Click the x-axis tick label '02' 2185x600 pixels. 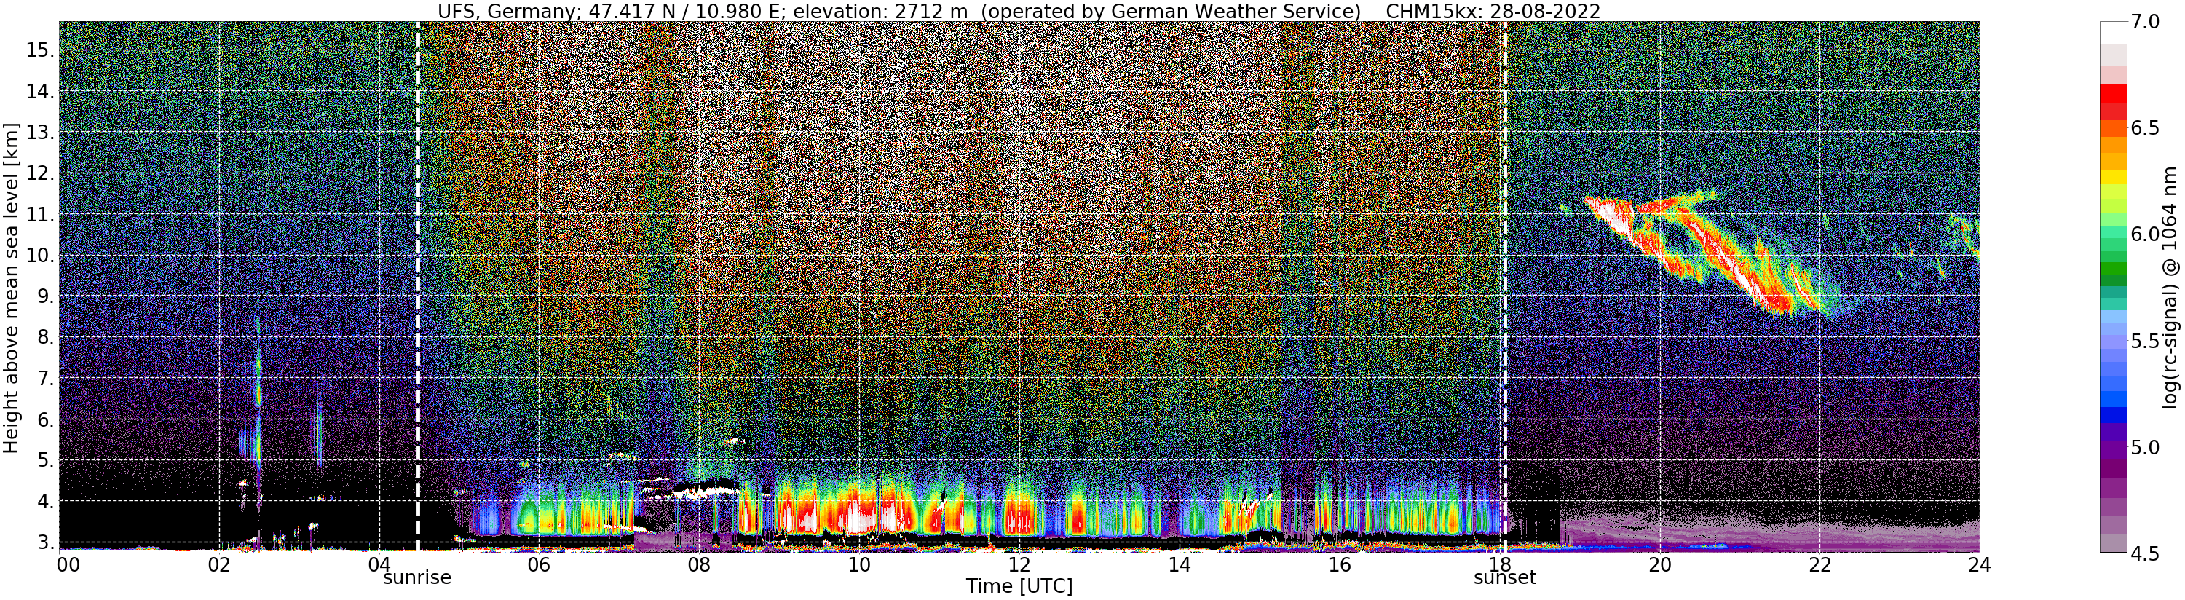point(219,564)
